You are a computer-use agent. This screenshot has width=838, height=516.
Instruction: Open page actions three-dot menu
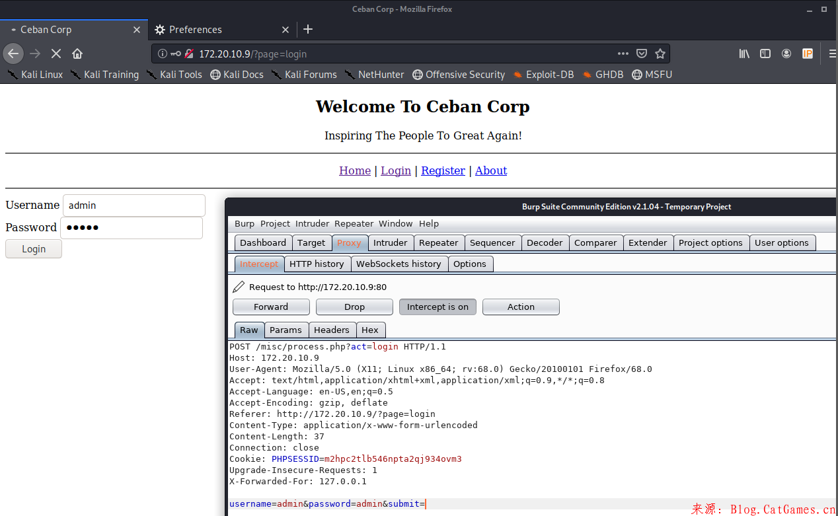click(x=623, y=54)
